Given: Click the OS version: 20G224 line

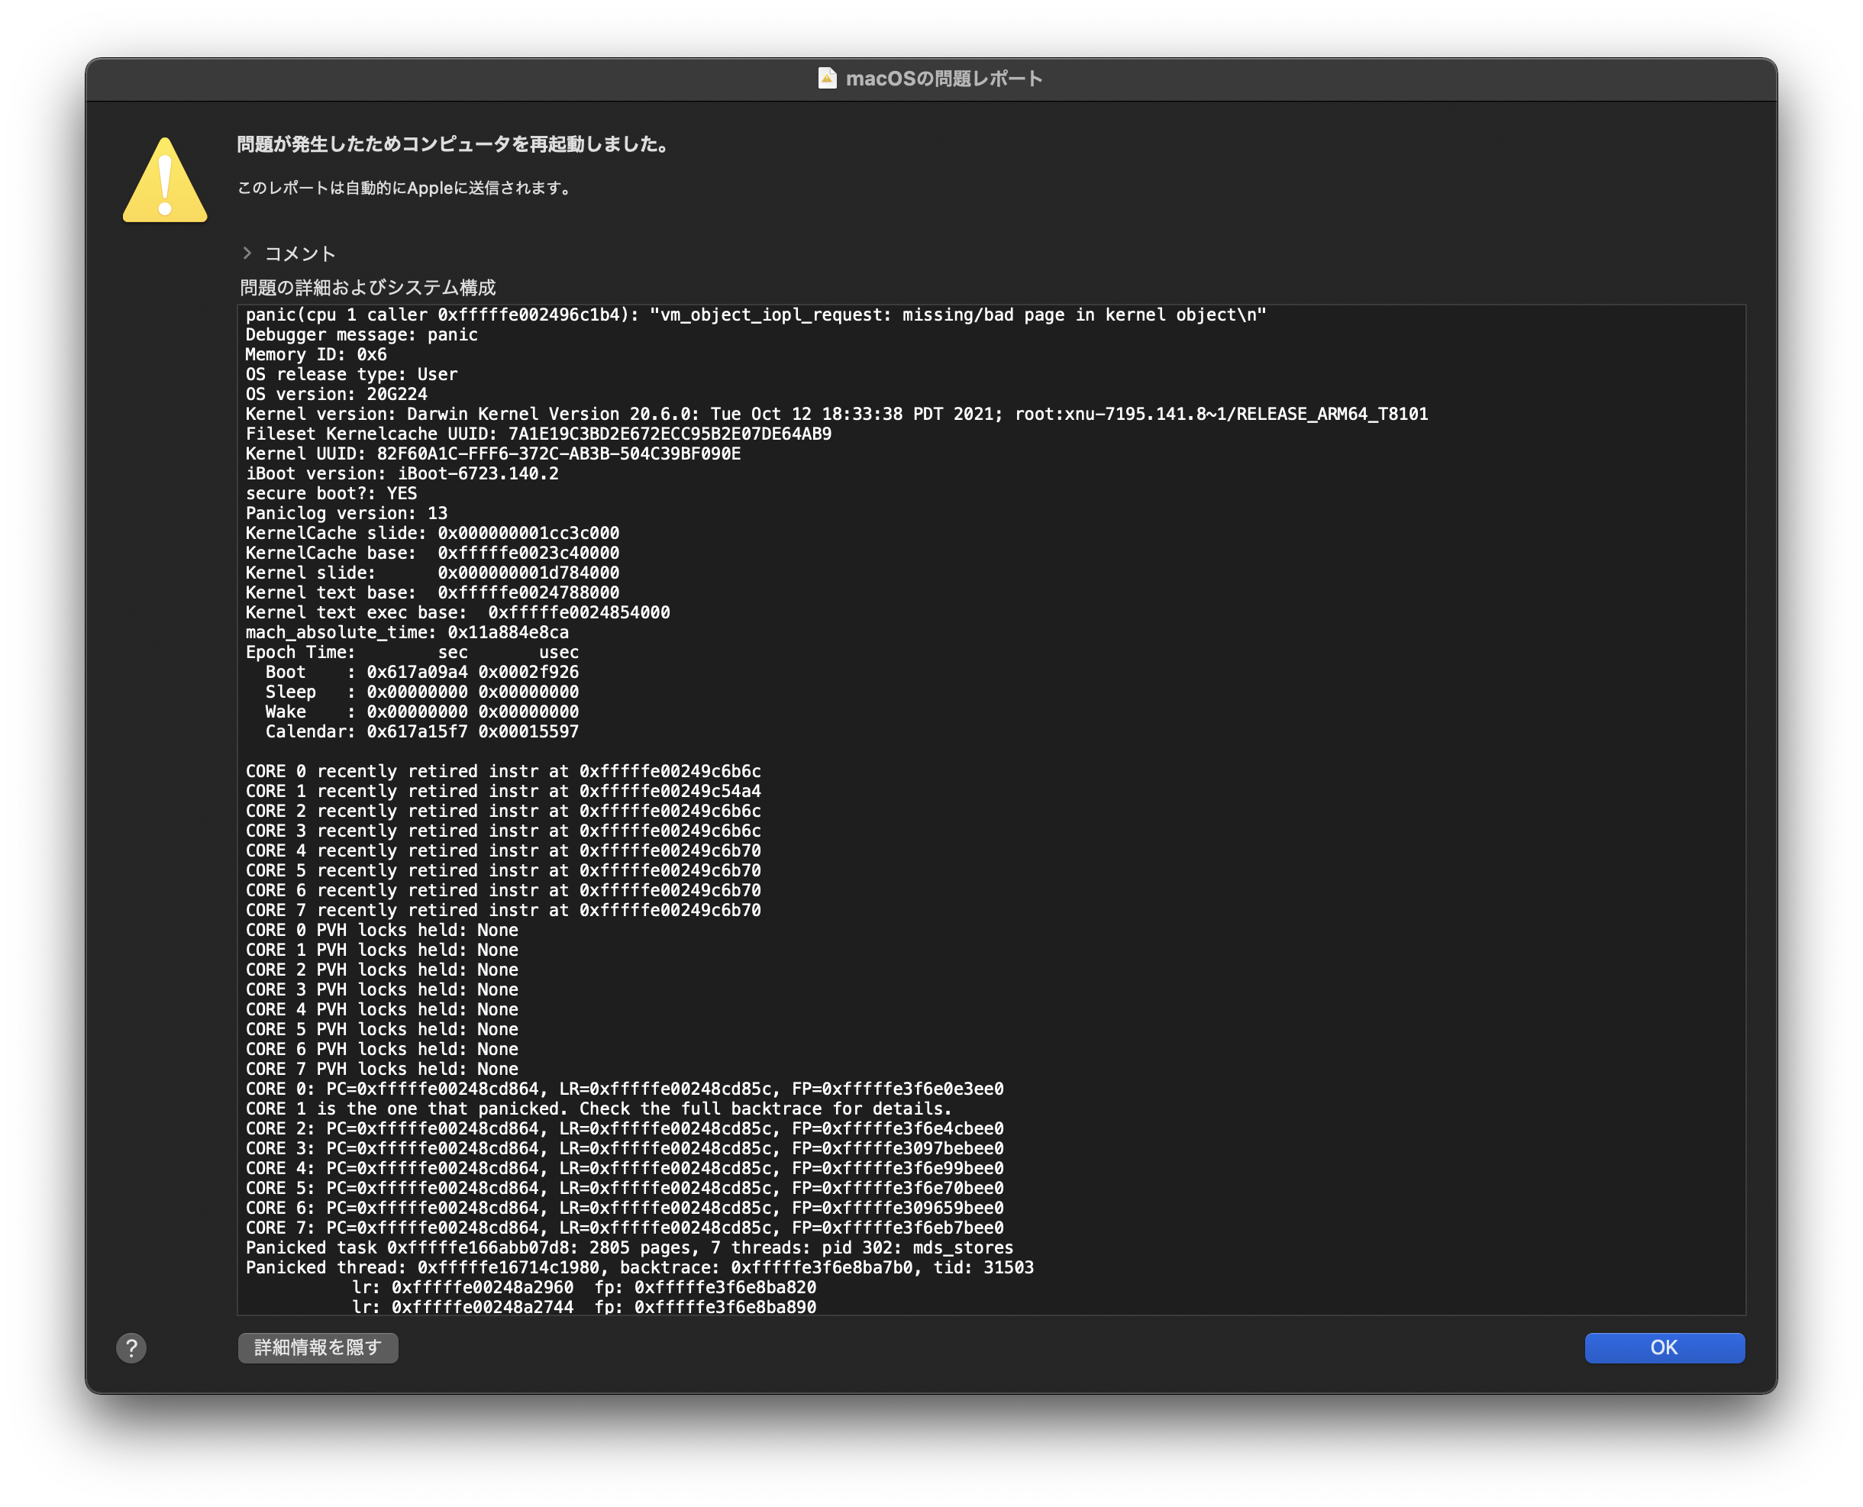Looking at the screenshot, I should click(336, 394).
